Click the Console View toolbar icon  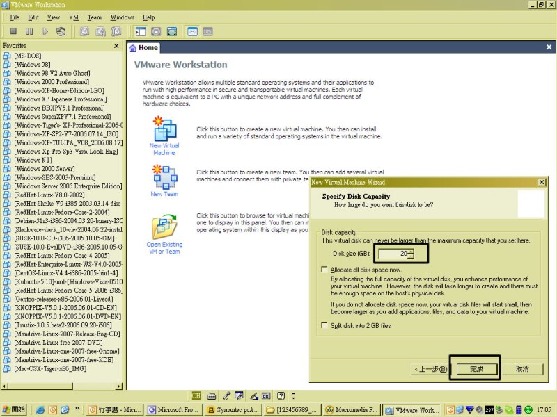(x=207, y=31)
